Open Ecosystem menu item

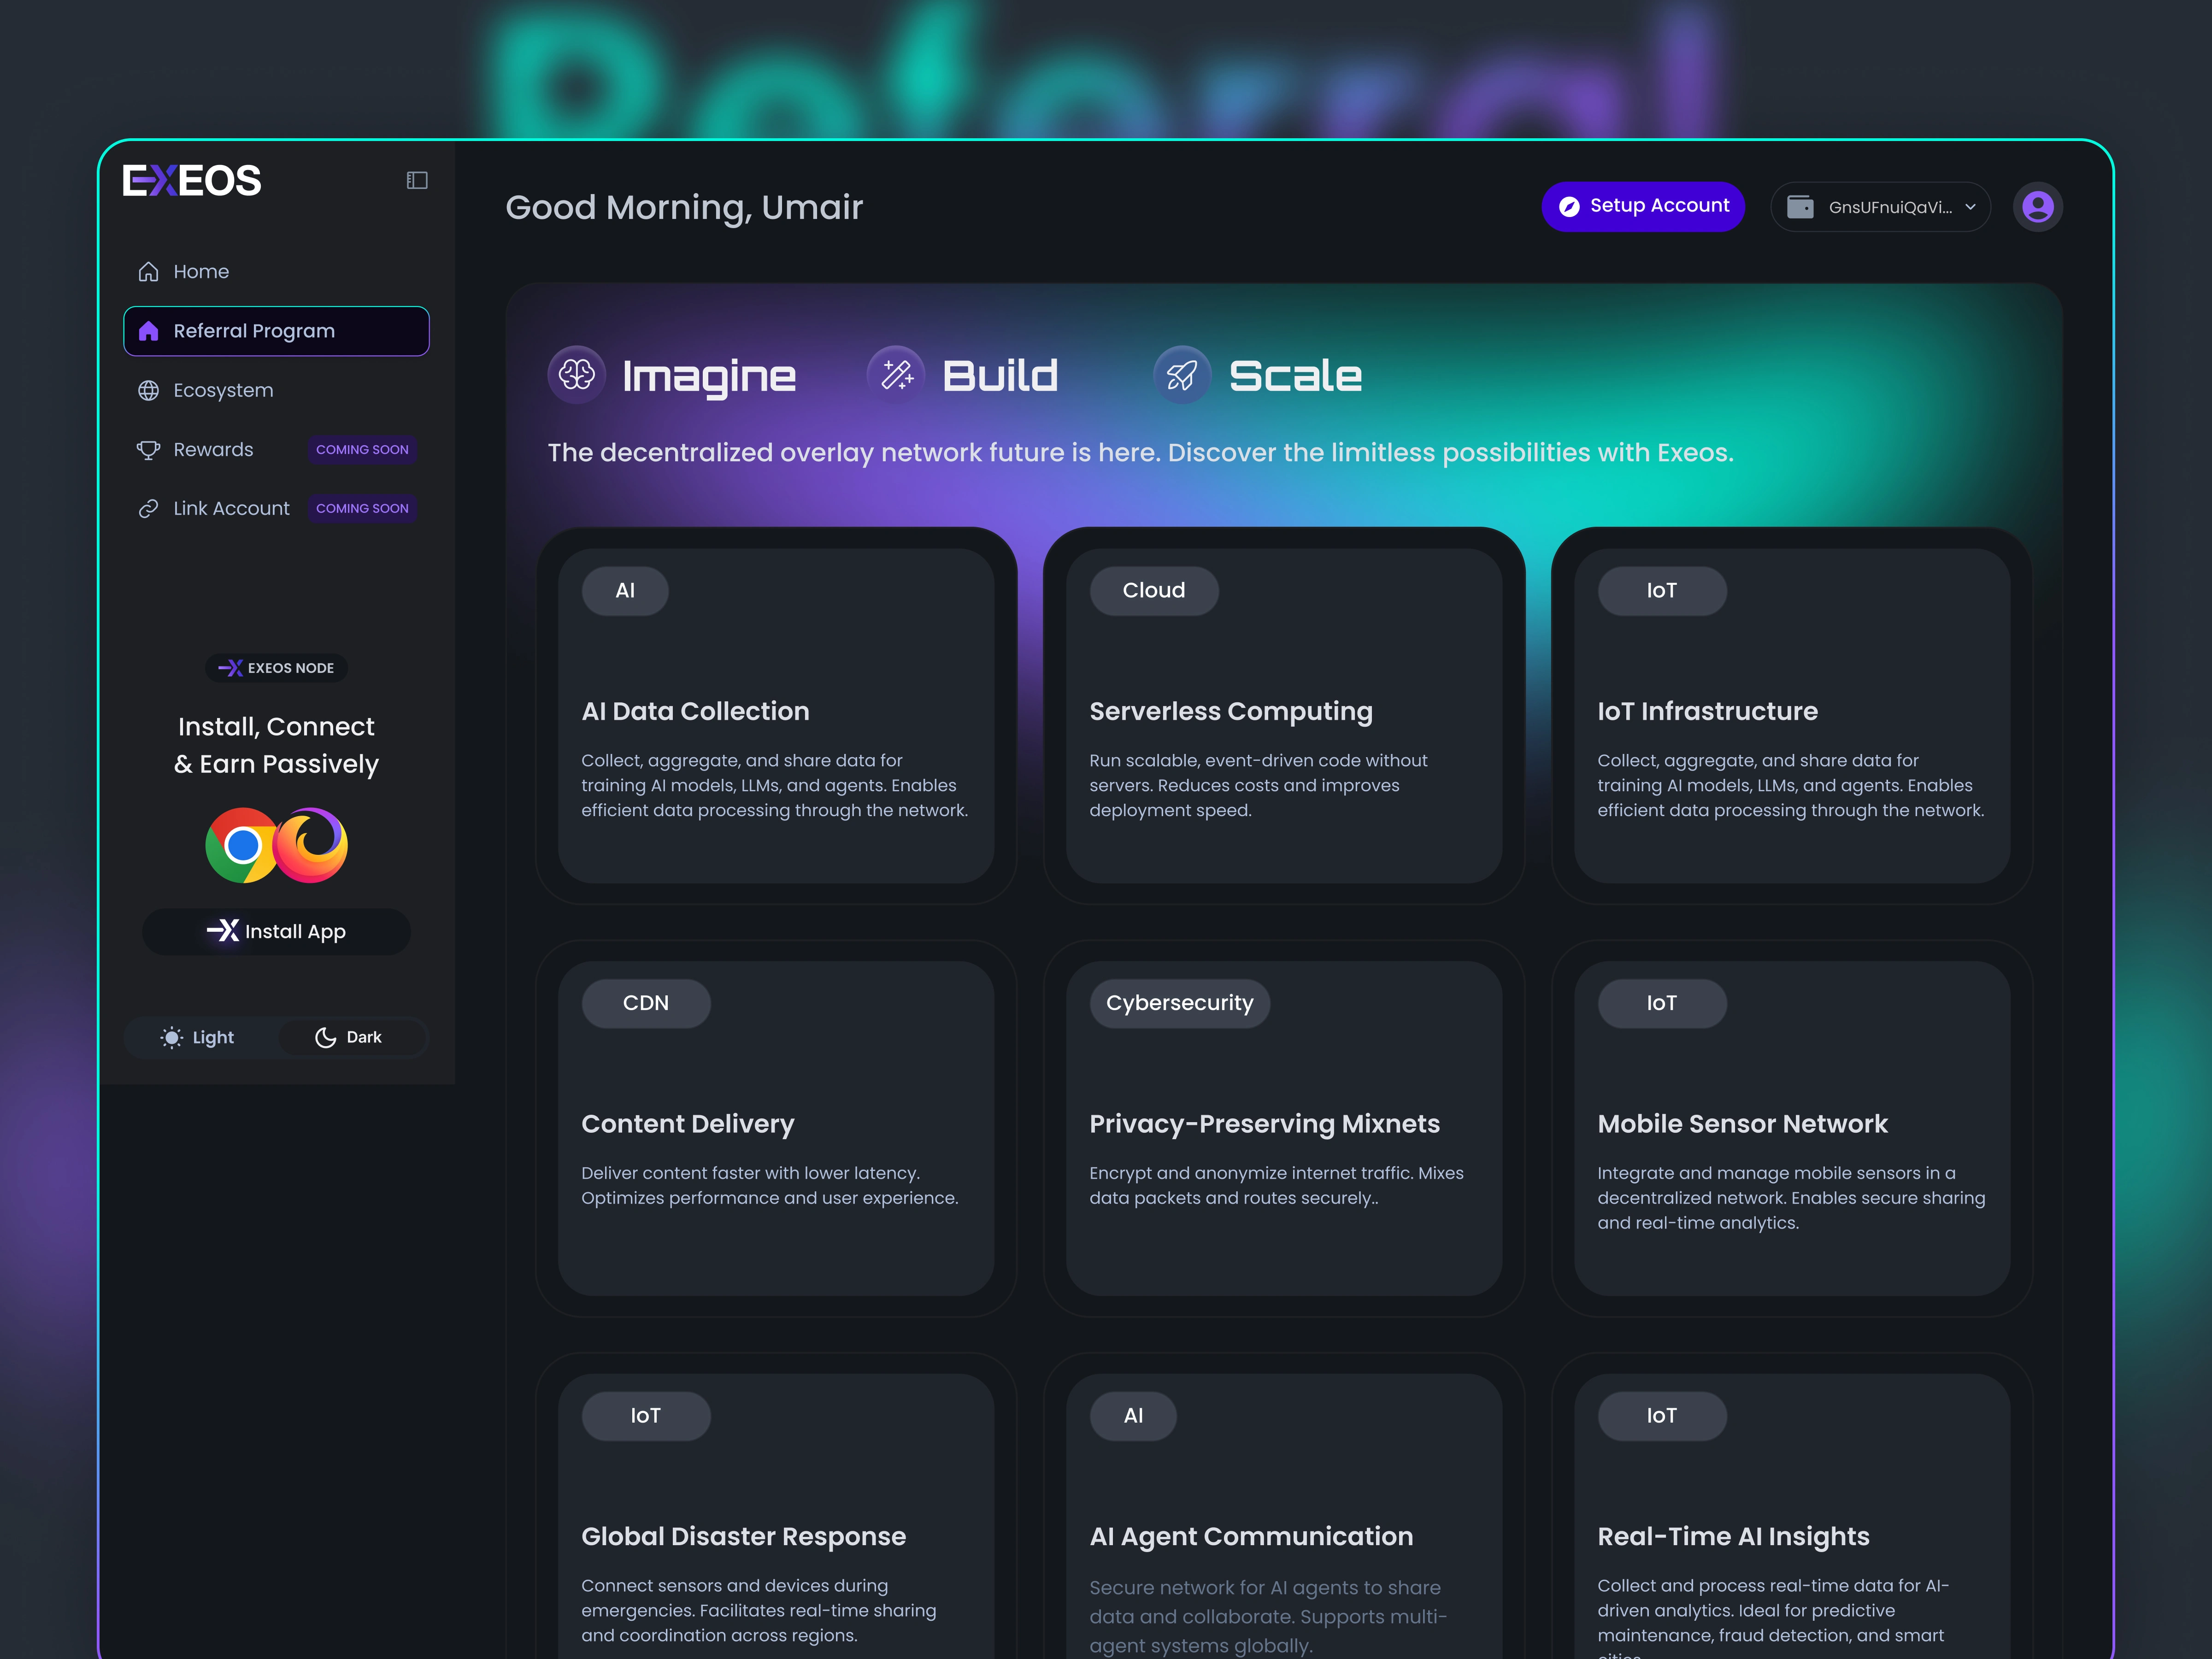point(276,391)
